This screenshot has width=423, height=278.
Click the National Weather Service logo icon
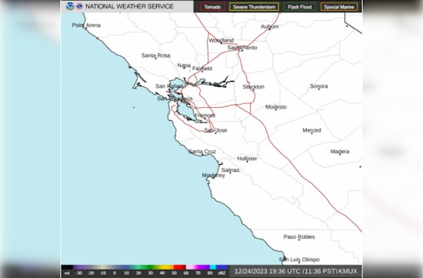(79, 6)
